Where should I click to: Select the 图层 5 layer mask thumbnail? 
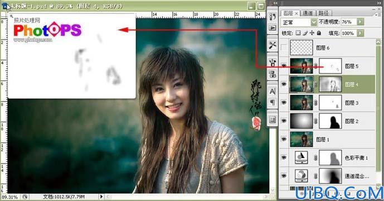[330, 66]
